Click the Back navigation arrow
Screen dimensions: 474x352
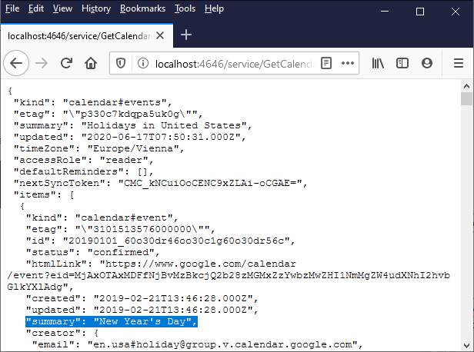coord(18,63)
